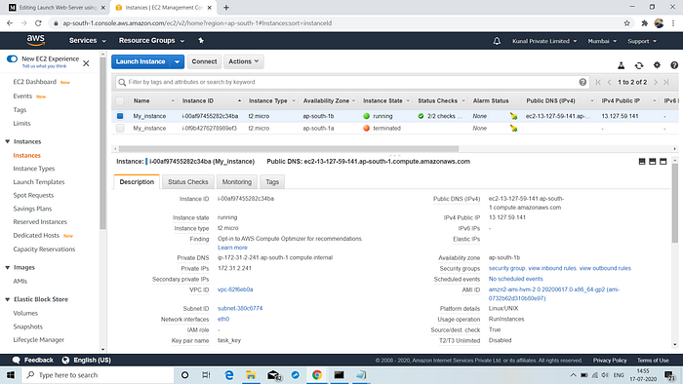Viewport: 683px width, 384px height.
Task: Maximize the details pane layout icon
Action: pos(663,162)
